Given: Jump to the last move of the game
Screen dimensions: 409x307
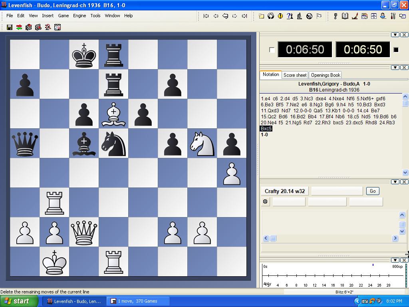Looking at the screenshot, I should tap(244, 16).
